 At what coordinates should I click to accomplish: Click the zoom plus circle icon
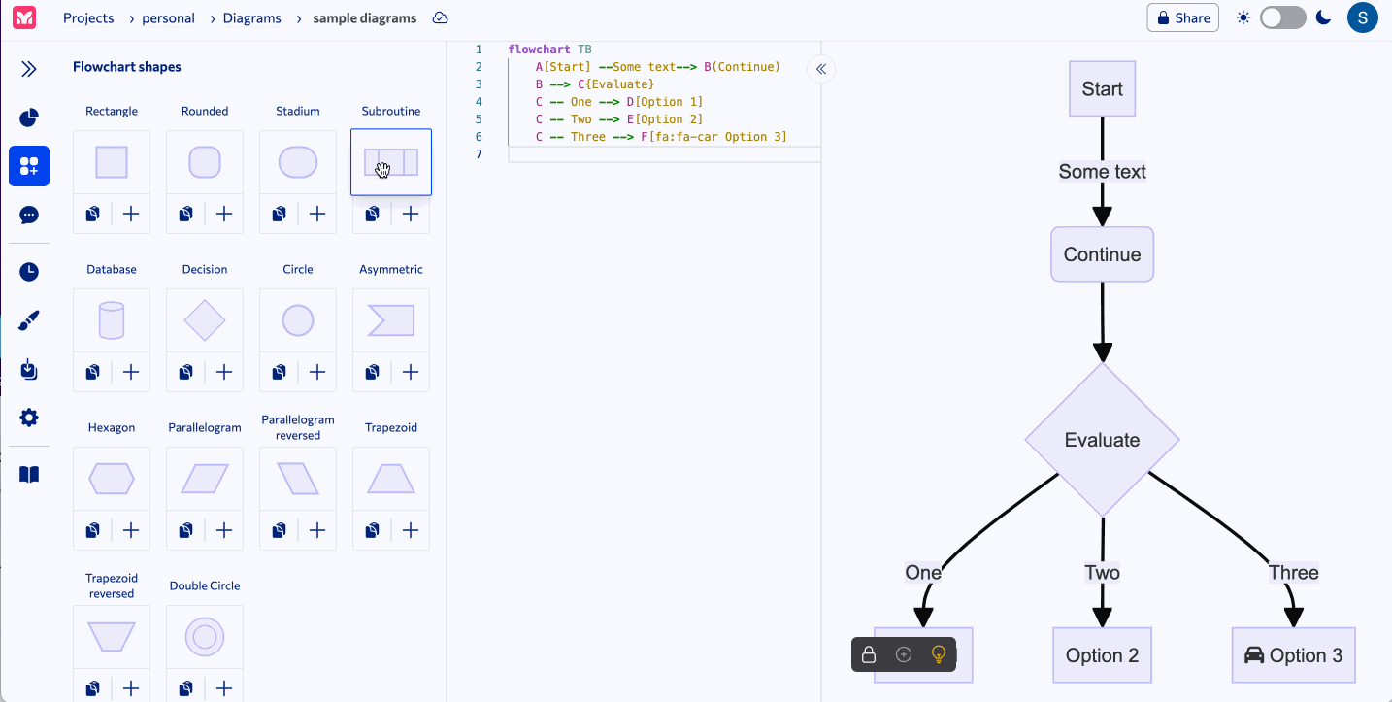click(904, 654)
